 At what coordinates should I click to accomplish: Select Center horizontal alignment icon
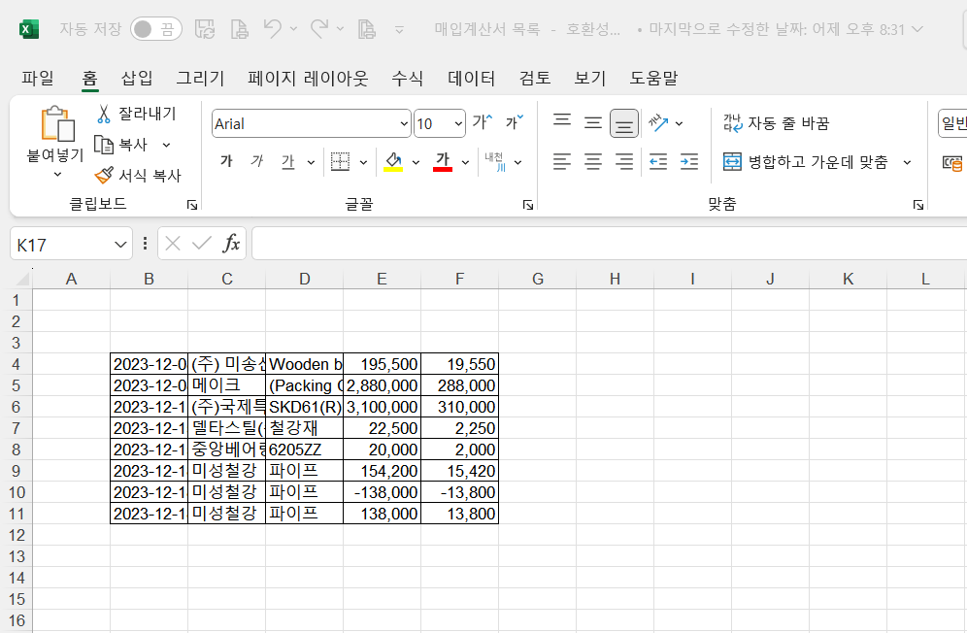pos(592,162)
